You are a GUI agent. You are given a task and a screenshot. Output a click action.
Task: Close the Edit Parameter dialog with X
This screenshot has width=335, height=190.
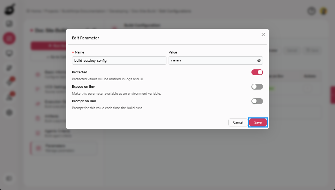coord(263,35)
